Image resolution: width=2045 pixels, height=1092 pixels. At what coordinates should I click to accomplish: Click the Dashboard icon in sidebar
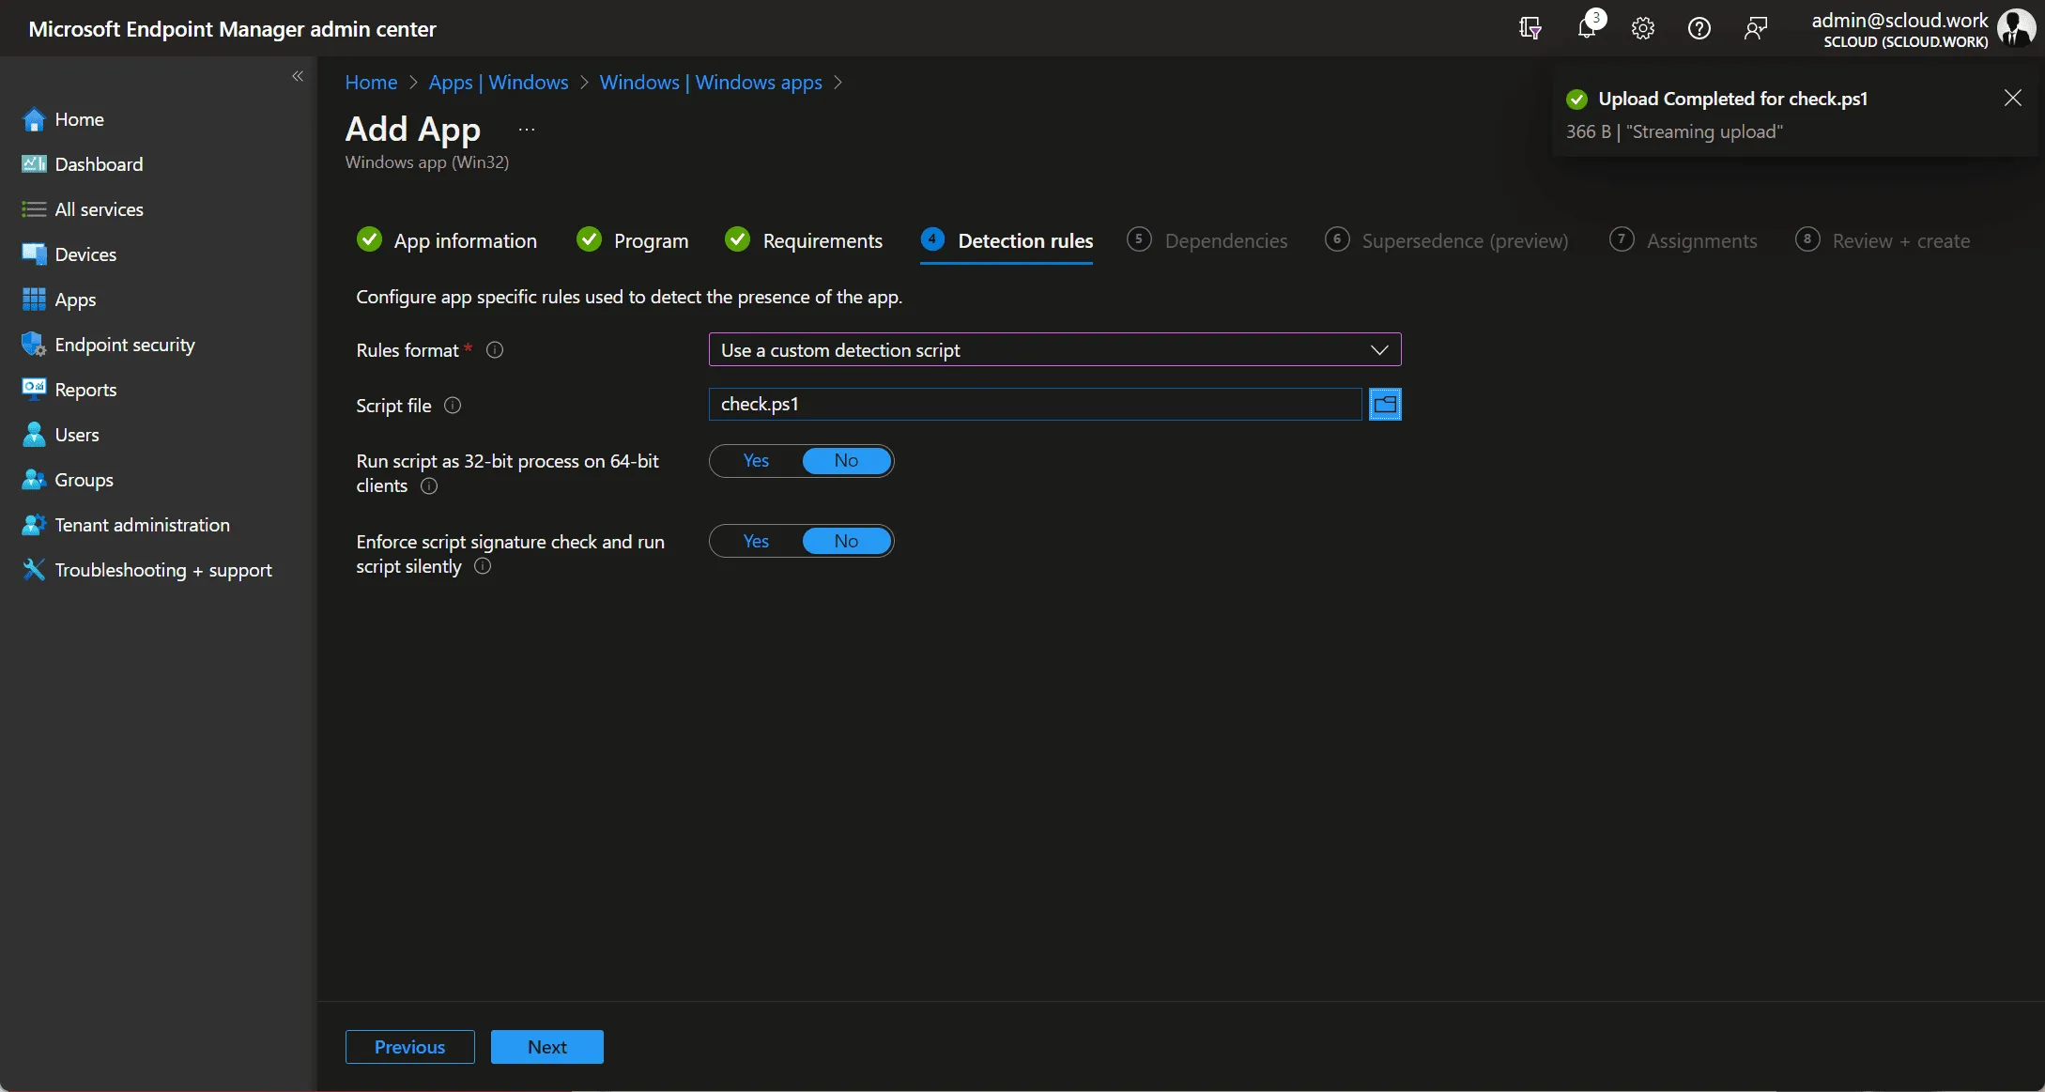tap(34, 164)
